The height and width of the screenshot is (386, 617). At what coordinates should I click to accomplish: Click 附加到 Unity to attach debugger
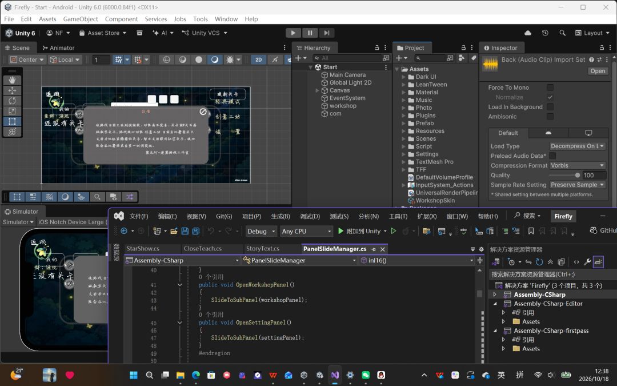[359, 231]
